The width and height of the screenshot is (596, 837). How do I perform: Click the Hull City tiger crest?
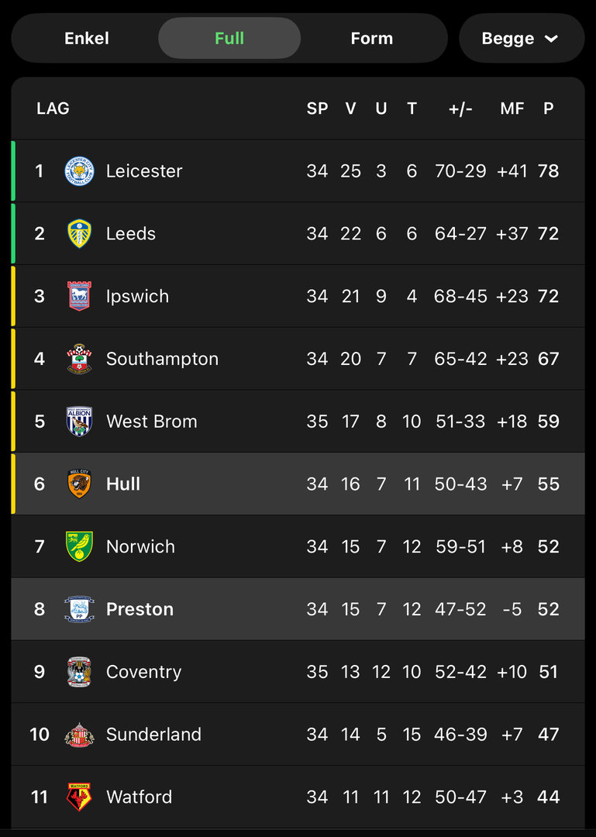pos(79,484)
